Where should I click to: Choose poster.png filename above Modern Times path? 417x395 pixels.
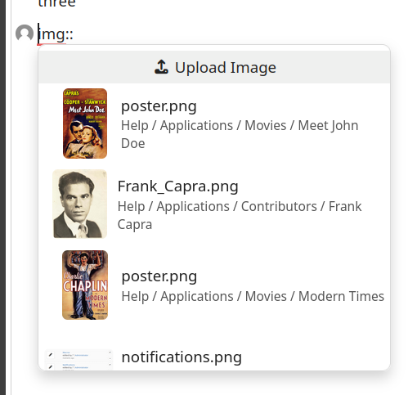159,276
